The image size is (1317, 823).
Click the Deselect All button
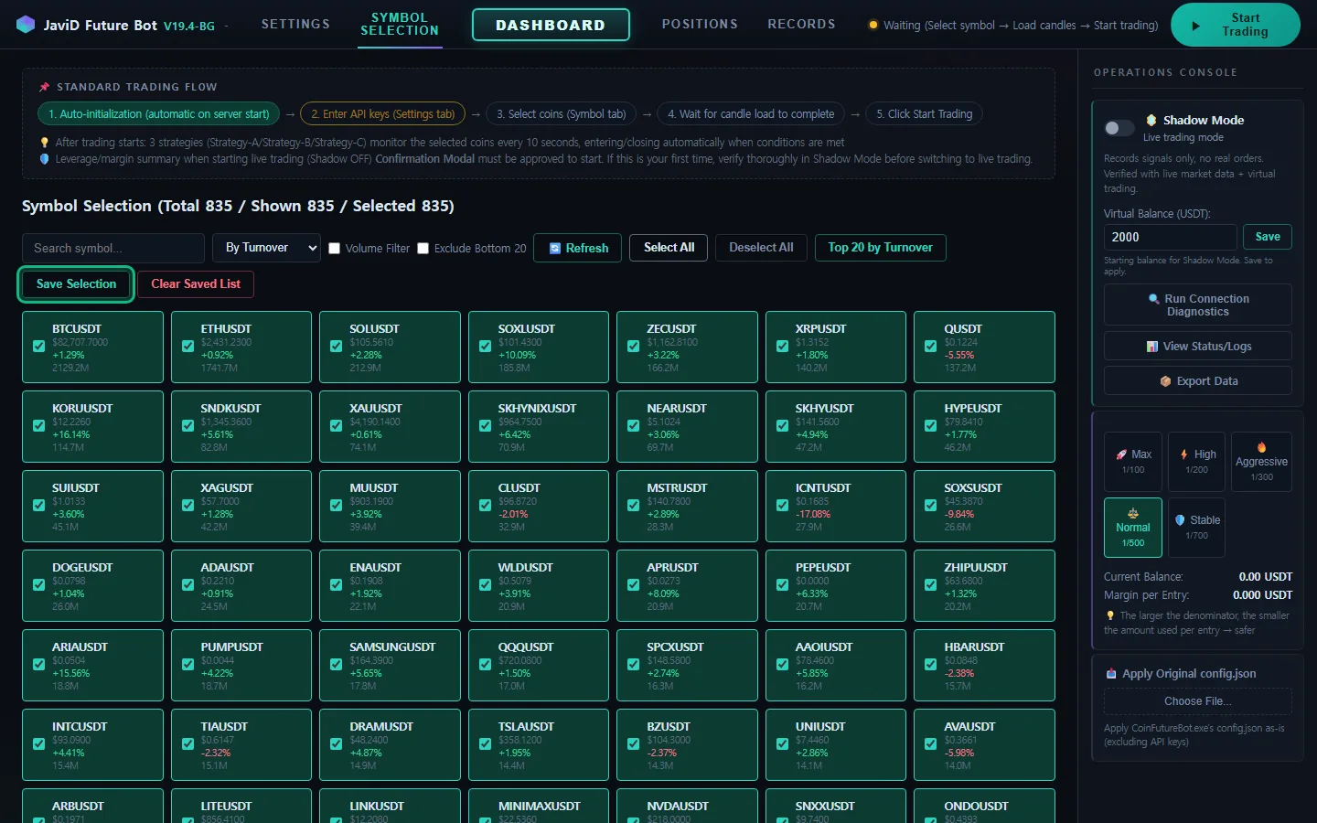pyautogui.click(x=761, y=248)
